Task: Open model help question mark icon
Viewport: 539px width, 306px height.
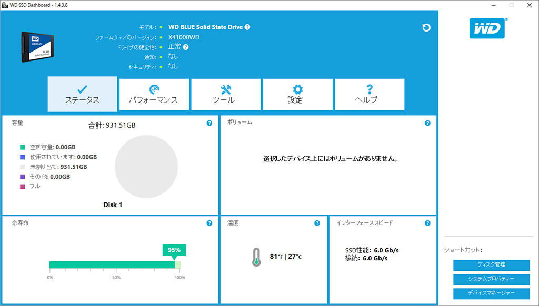Action: 247,27
